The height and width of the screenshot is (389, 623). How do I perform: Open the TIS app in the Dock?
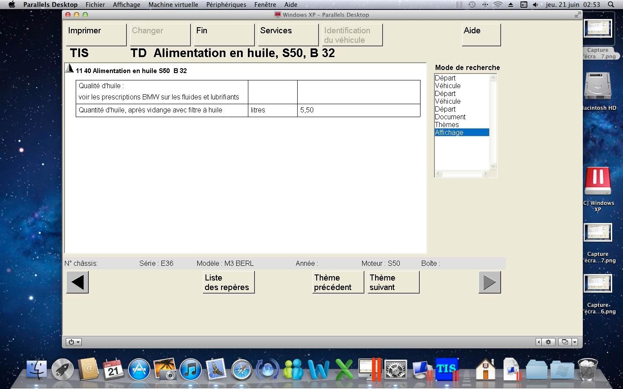tap(447, 369)
